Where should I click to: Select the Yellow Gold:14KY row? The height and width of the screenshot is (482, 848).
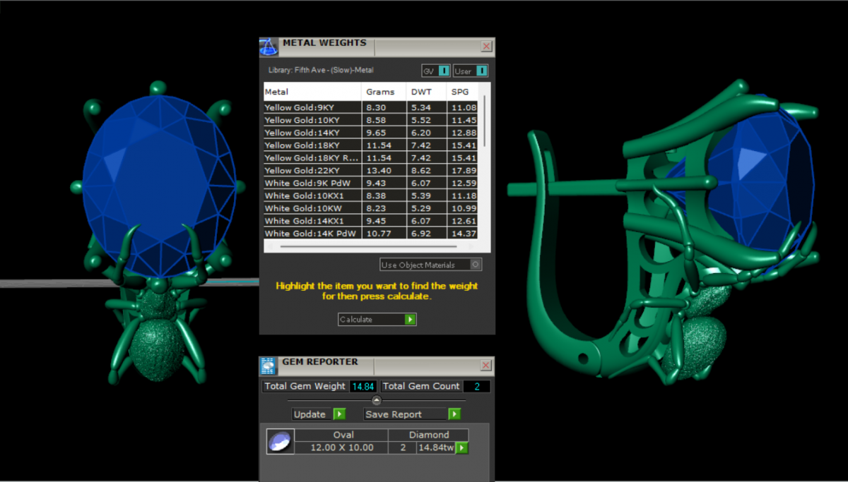[x=311, y=133]
